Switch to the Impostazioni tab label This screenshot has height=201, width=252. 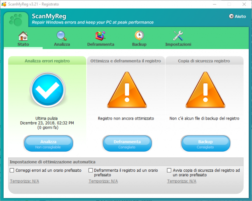pyautogui.click(x=178, y=44)
